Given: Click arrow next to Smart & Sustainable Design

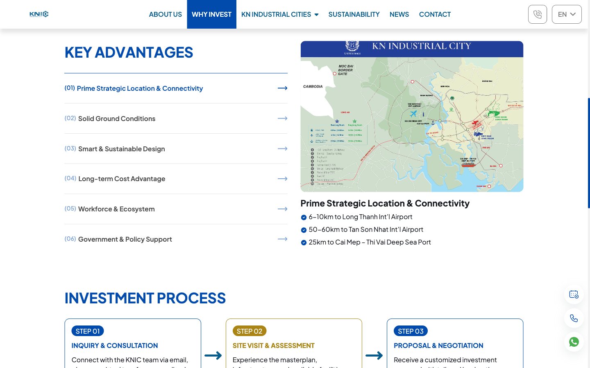Looking at the screenshot, I should (x=282, y=149).
